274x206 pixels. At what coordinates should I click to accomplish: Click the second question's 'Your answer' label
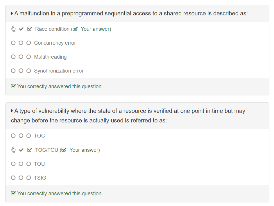coord(84,150)
